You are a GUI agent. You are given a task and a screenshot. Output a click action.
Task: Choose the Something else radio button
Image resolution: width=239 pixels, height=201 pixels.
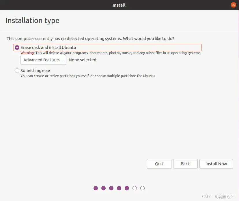[x=17, y=71]
